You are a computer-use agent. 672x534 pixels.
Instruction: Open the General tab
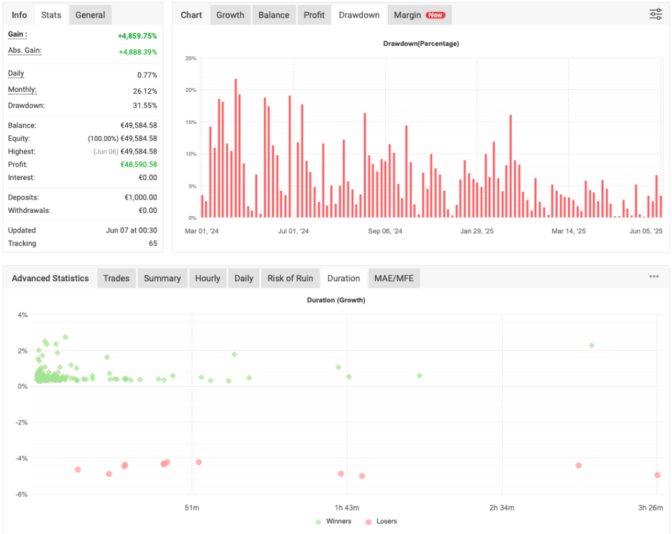pyautogui.click(x=90, y=14)
